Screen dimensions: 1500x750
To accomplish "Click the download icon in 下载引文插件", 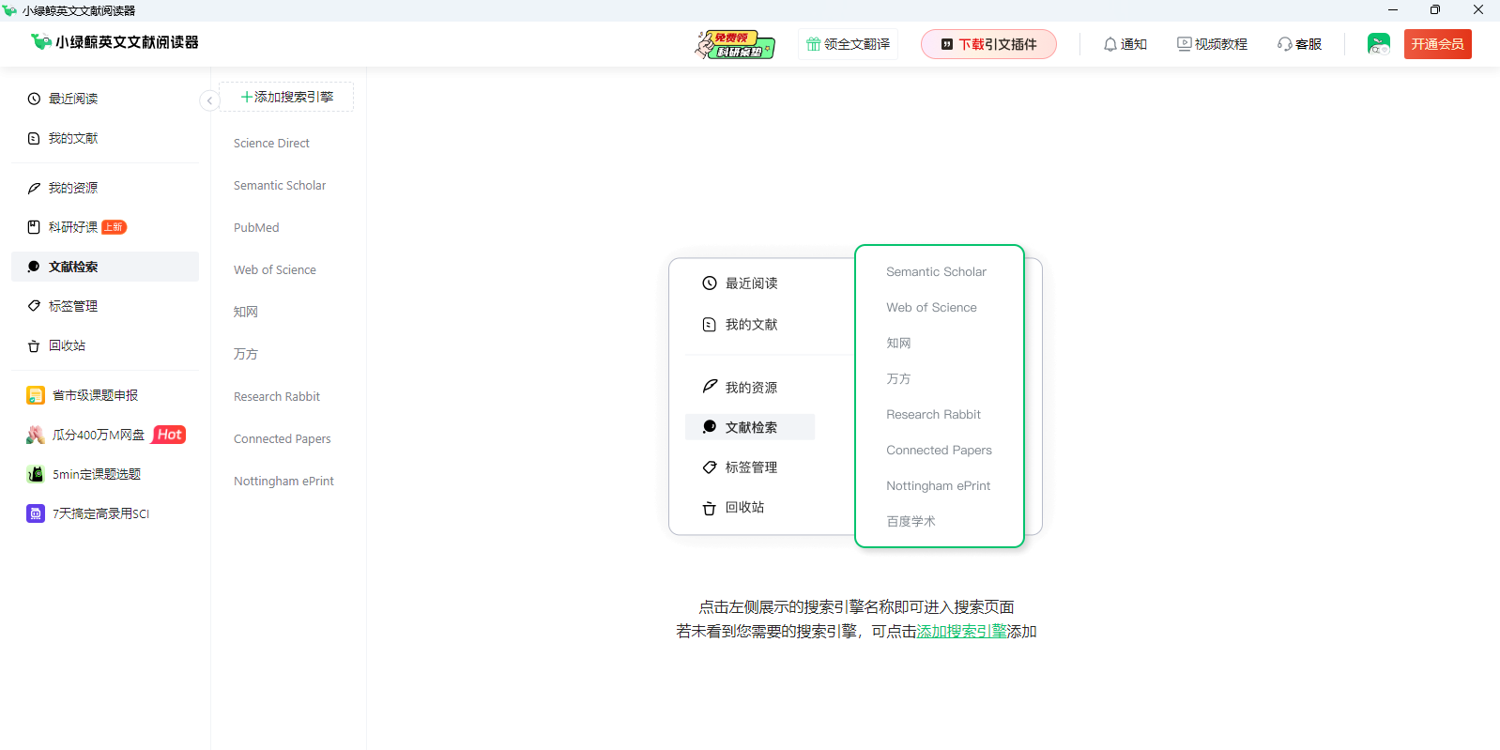I will [x=947, y=44].
